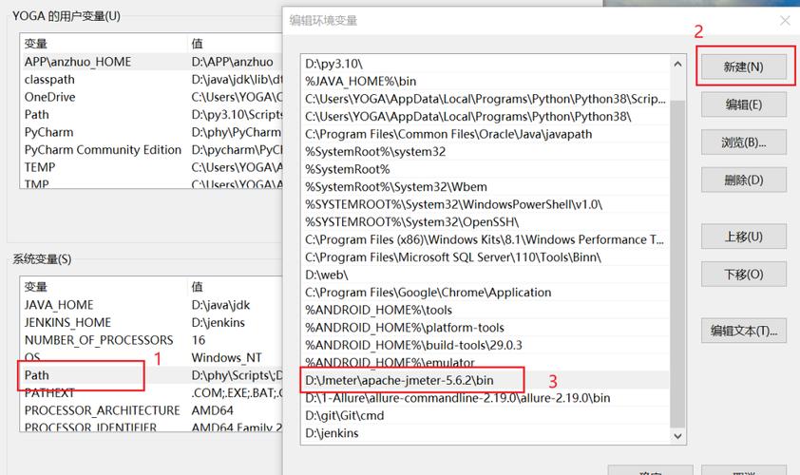Viewport: 800px width, 475px height.
Task: Click the 编辑(E) button
Action: click(x=743, y=104)
